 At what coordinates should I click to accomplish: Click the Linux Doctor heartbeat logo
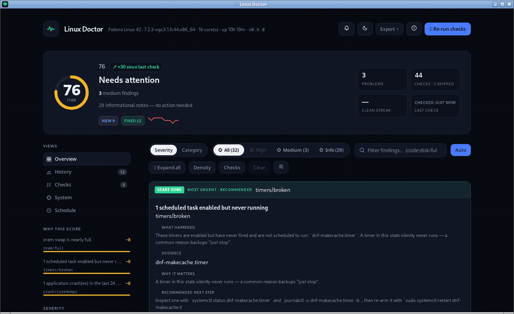click(51, 29)
